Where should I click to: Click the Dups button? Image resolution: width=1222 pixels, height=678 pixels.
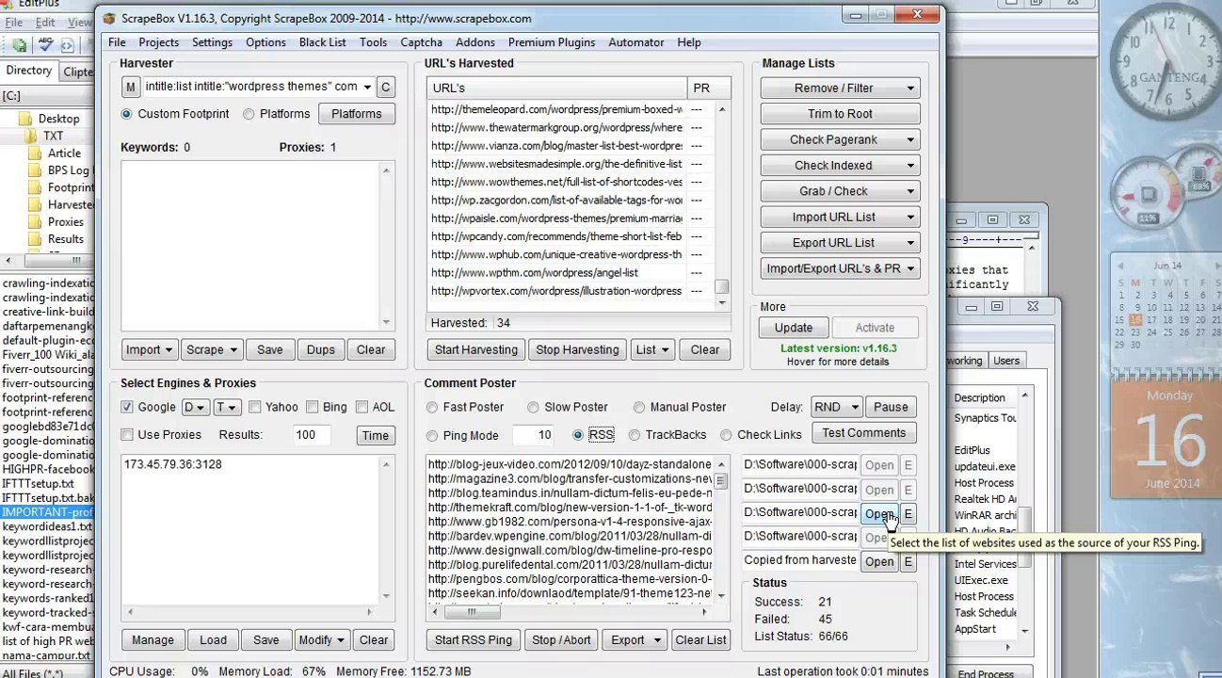point(320,349)
